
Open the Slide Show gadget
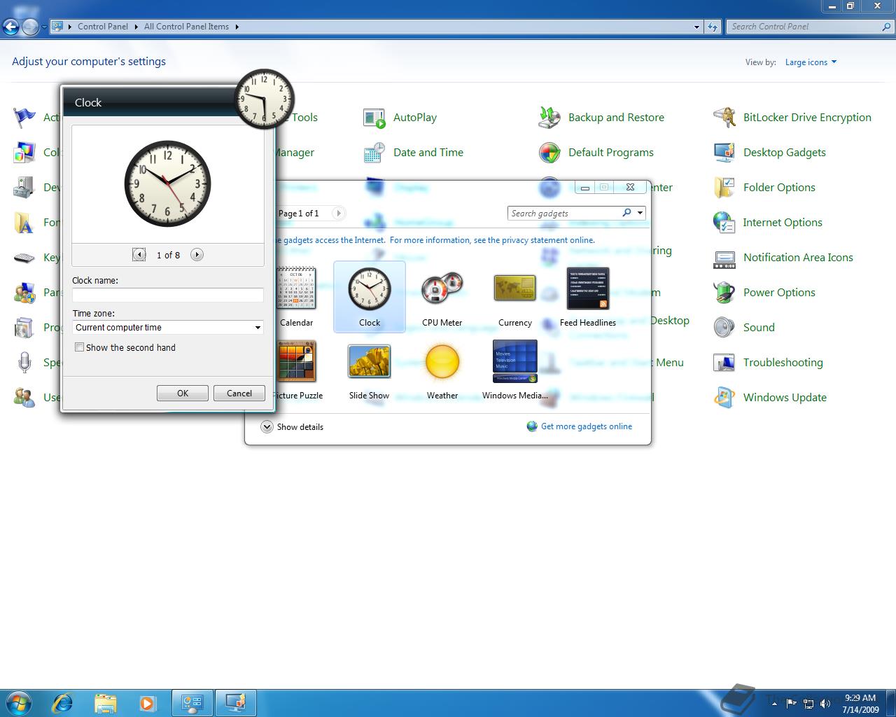[369, 370]
